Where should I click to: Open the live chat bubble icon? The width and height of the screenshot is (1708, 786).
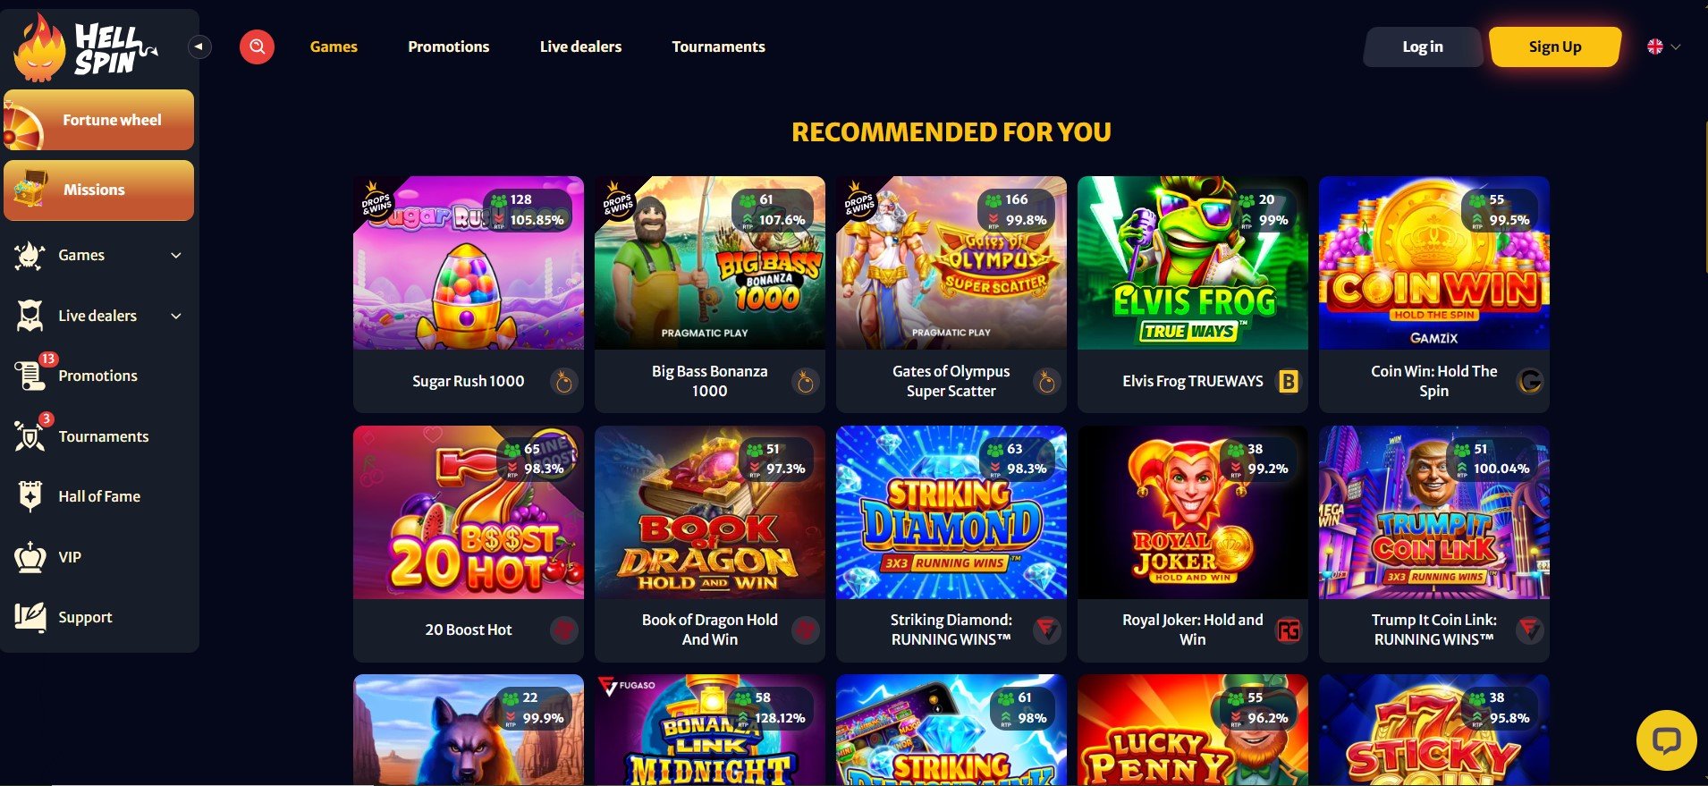coord(1666,740)
